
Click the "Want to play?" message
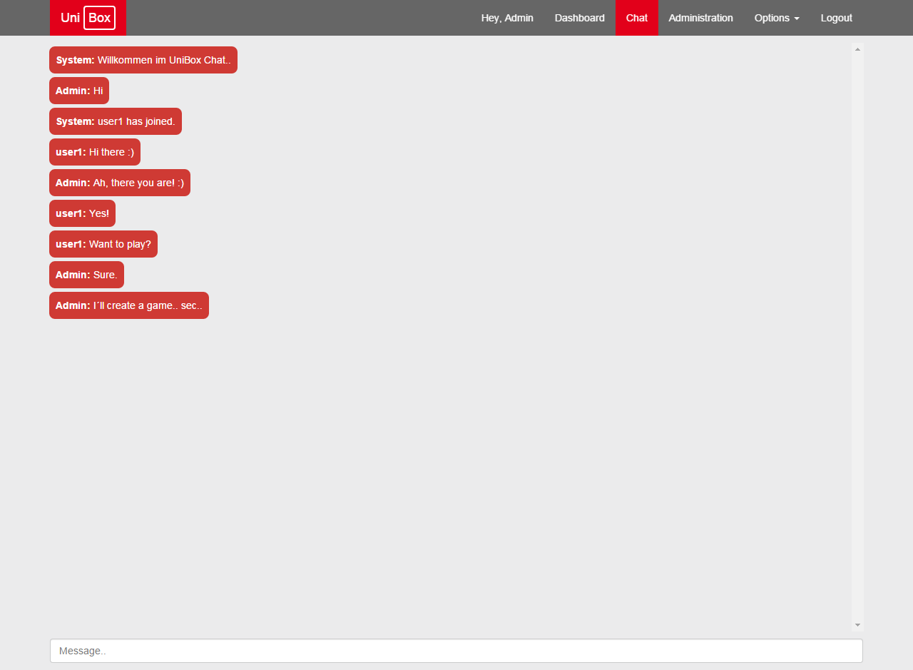tap(103, 244)
